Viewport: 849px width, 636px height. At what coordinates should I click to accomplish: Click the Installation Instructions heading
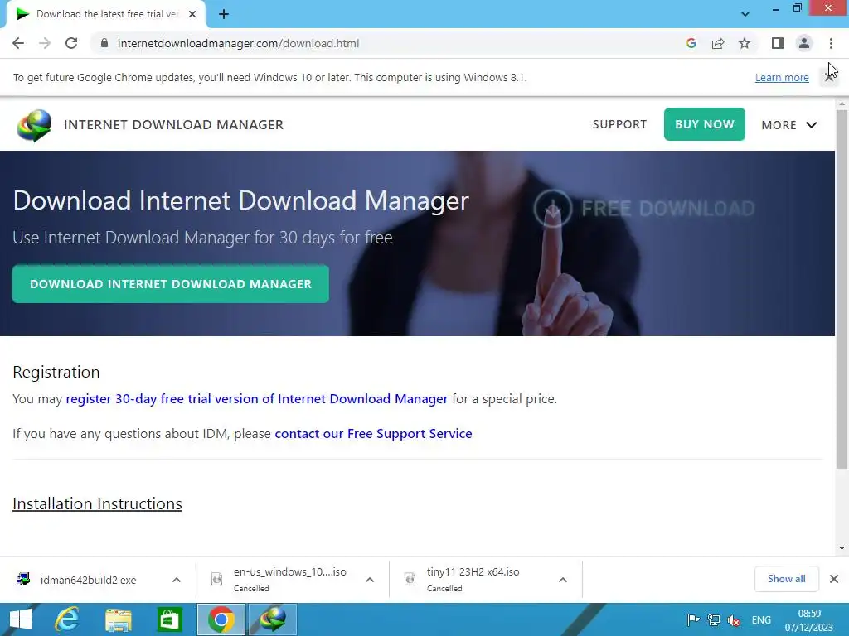click(98, 504)
